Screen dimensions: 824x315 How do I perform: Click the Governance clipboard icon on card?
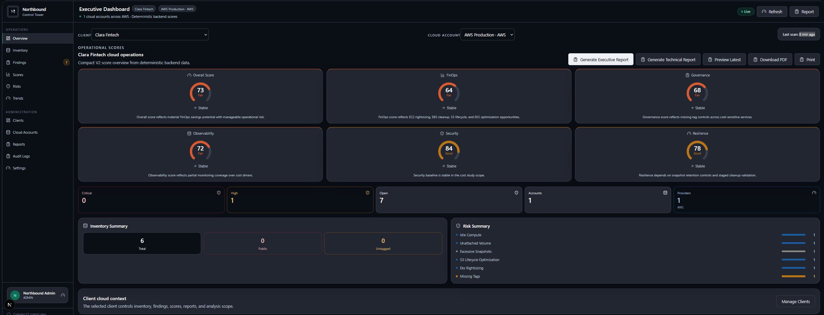tap(687, 75)
